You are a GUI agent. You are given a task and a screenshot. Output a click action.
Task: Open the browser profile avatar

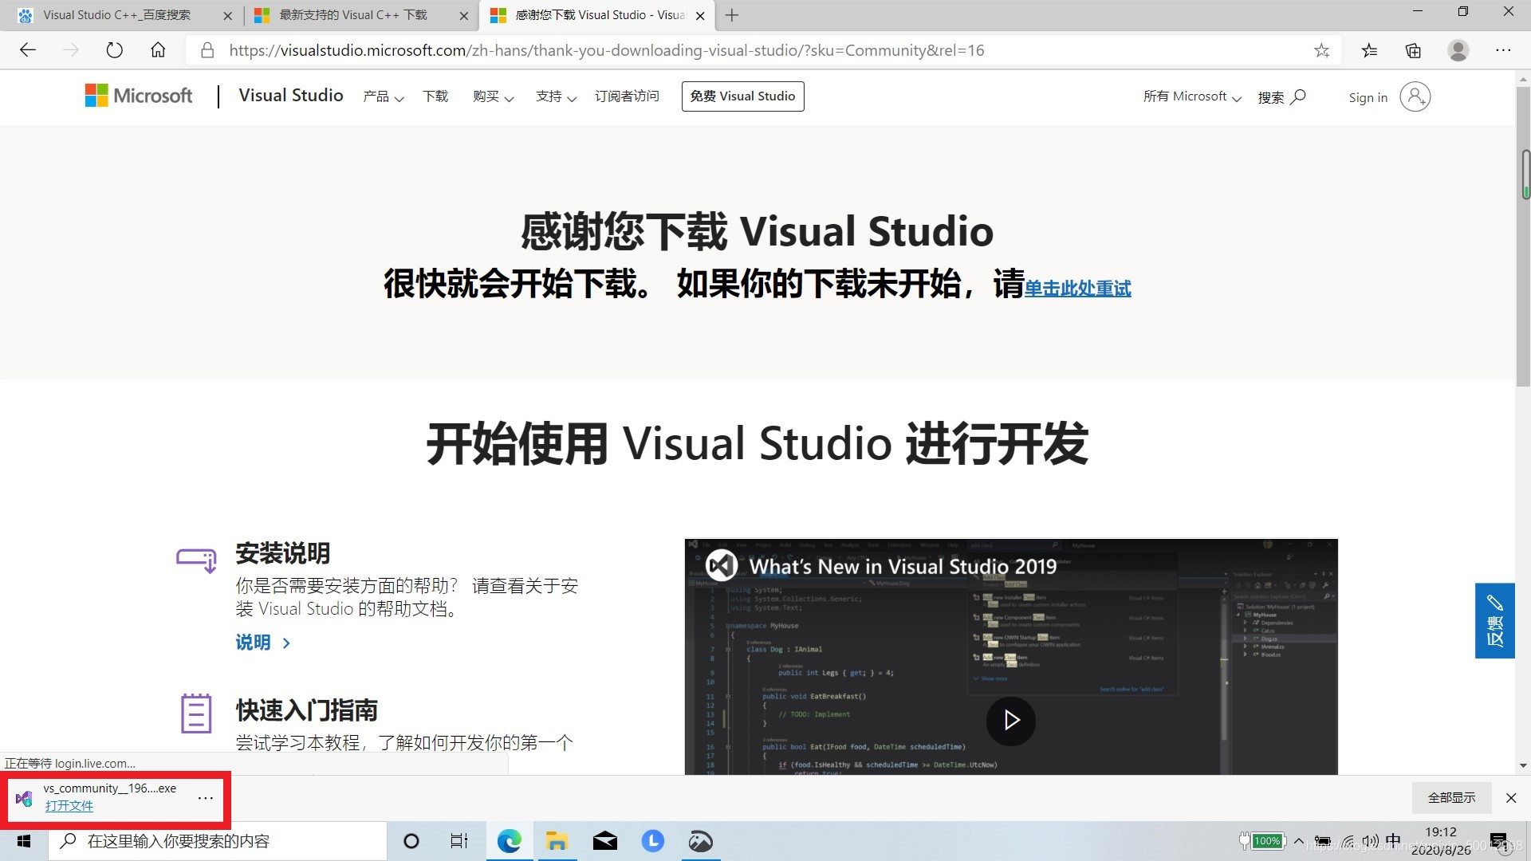(1458, 50)
